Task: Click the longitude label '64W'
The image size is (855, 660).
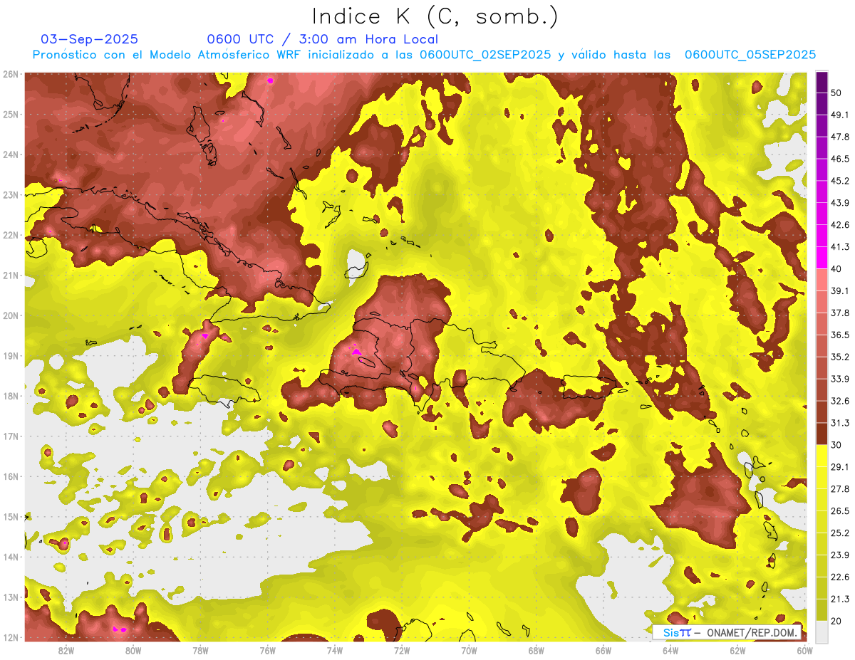Action: tap(670, 651)
